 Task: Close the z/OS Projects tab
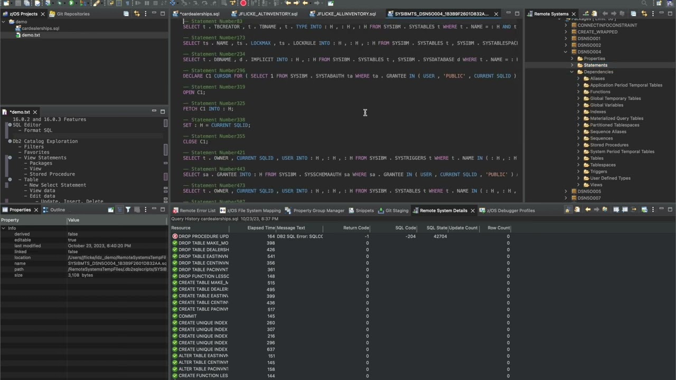(x=44, y=14)
